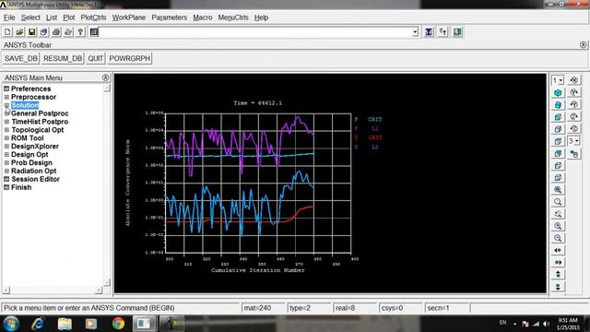
Task: Expand the Radiation Opt tree node
Action: pyautogui.click(x=6, y=171)
